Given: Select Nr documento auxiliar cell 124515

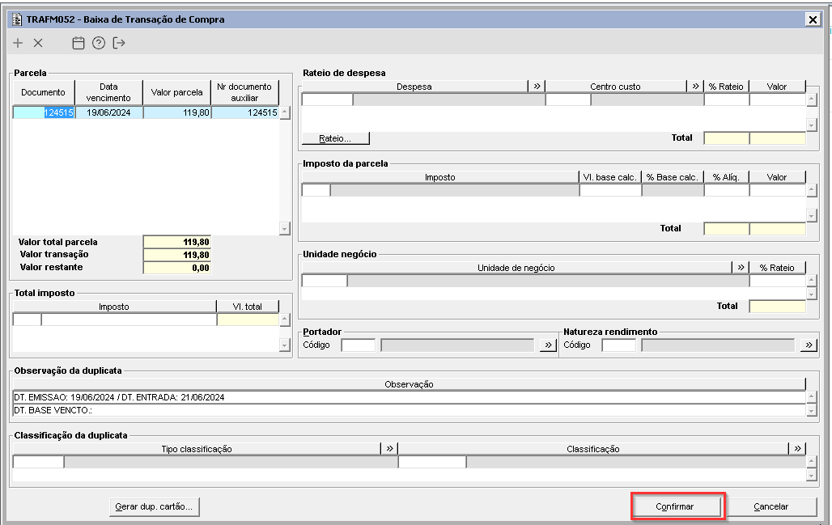Looking at the screenshot, I should [244, 112].
